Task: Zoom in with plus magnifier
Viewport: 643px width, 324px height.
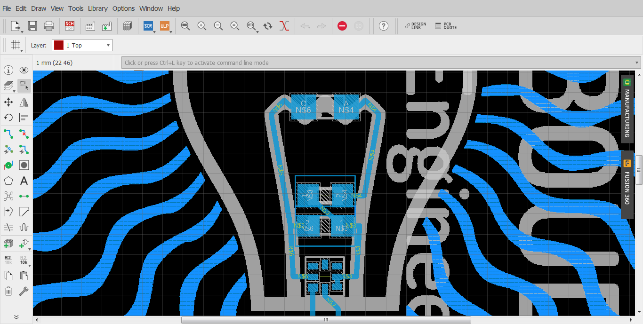Action: [202, 26]
